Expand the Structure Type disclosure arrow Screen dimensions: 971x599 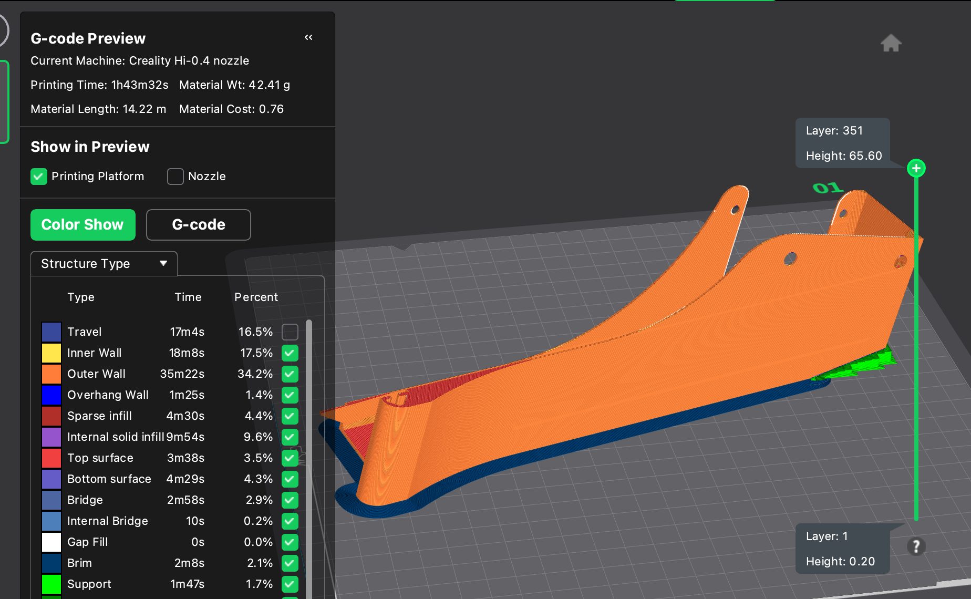[163, 263]
